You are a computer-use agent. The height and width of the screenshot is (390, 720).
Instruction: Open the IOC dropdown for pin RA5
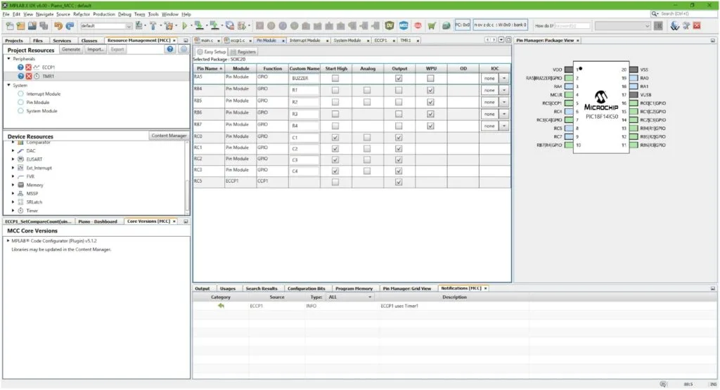point(503,79)
